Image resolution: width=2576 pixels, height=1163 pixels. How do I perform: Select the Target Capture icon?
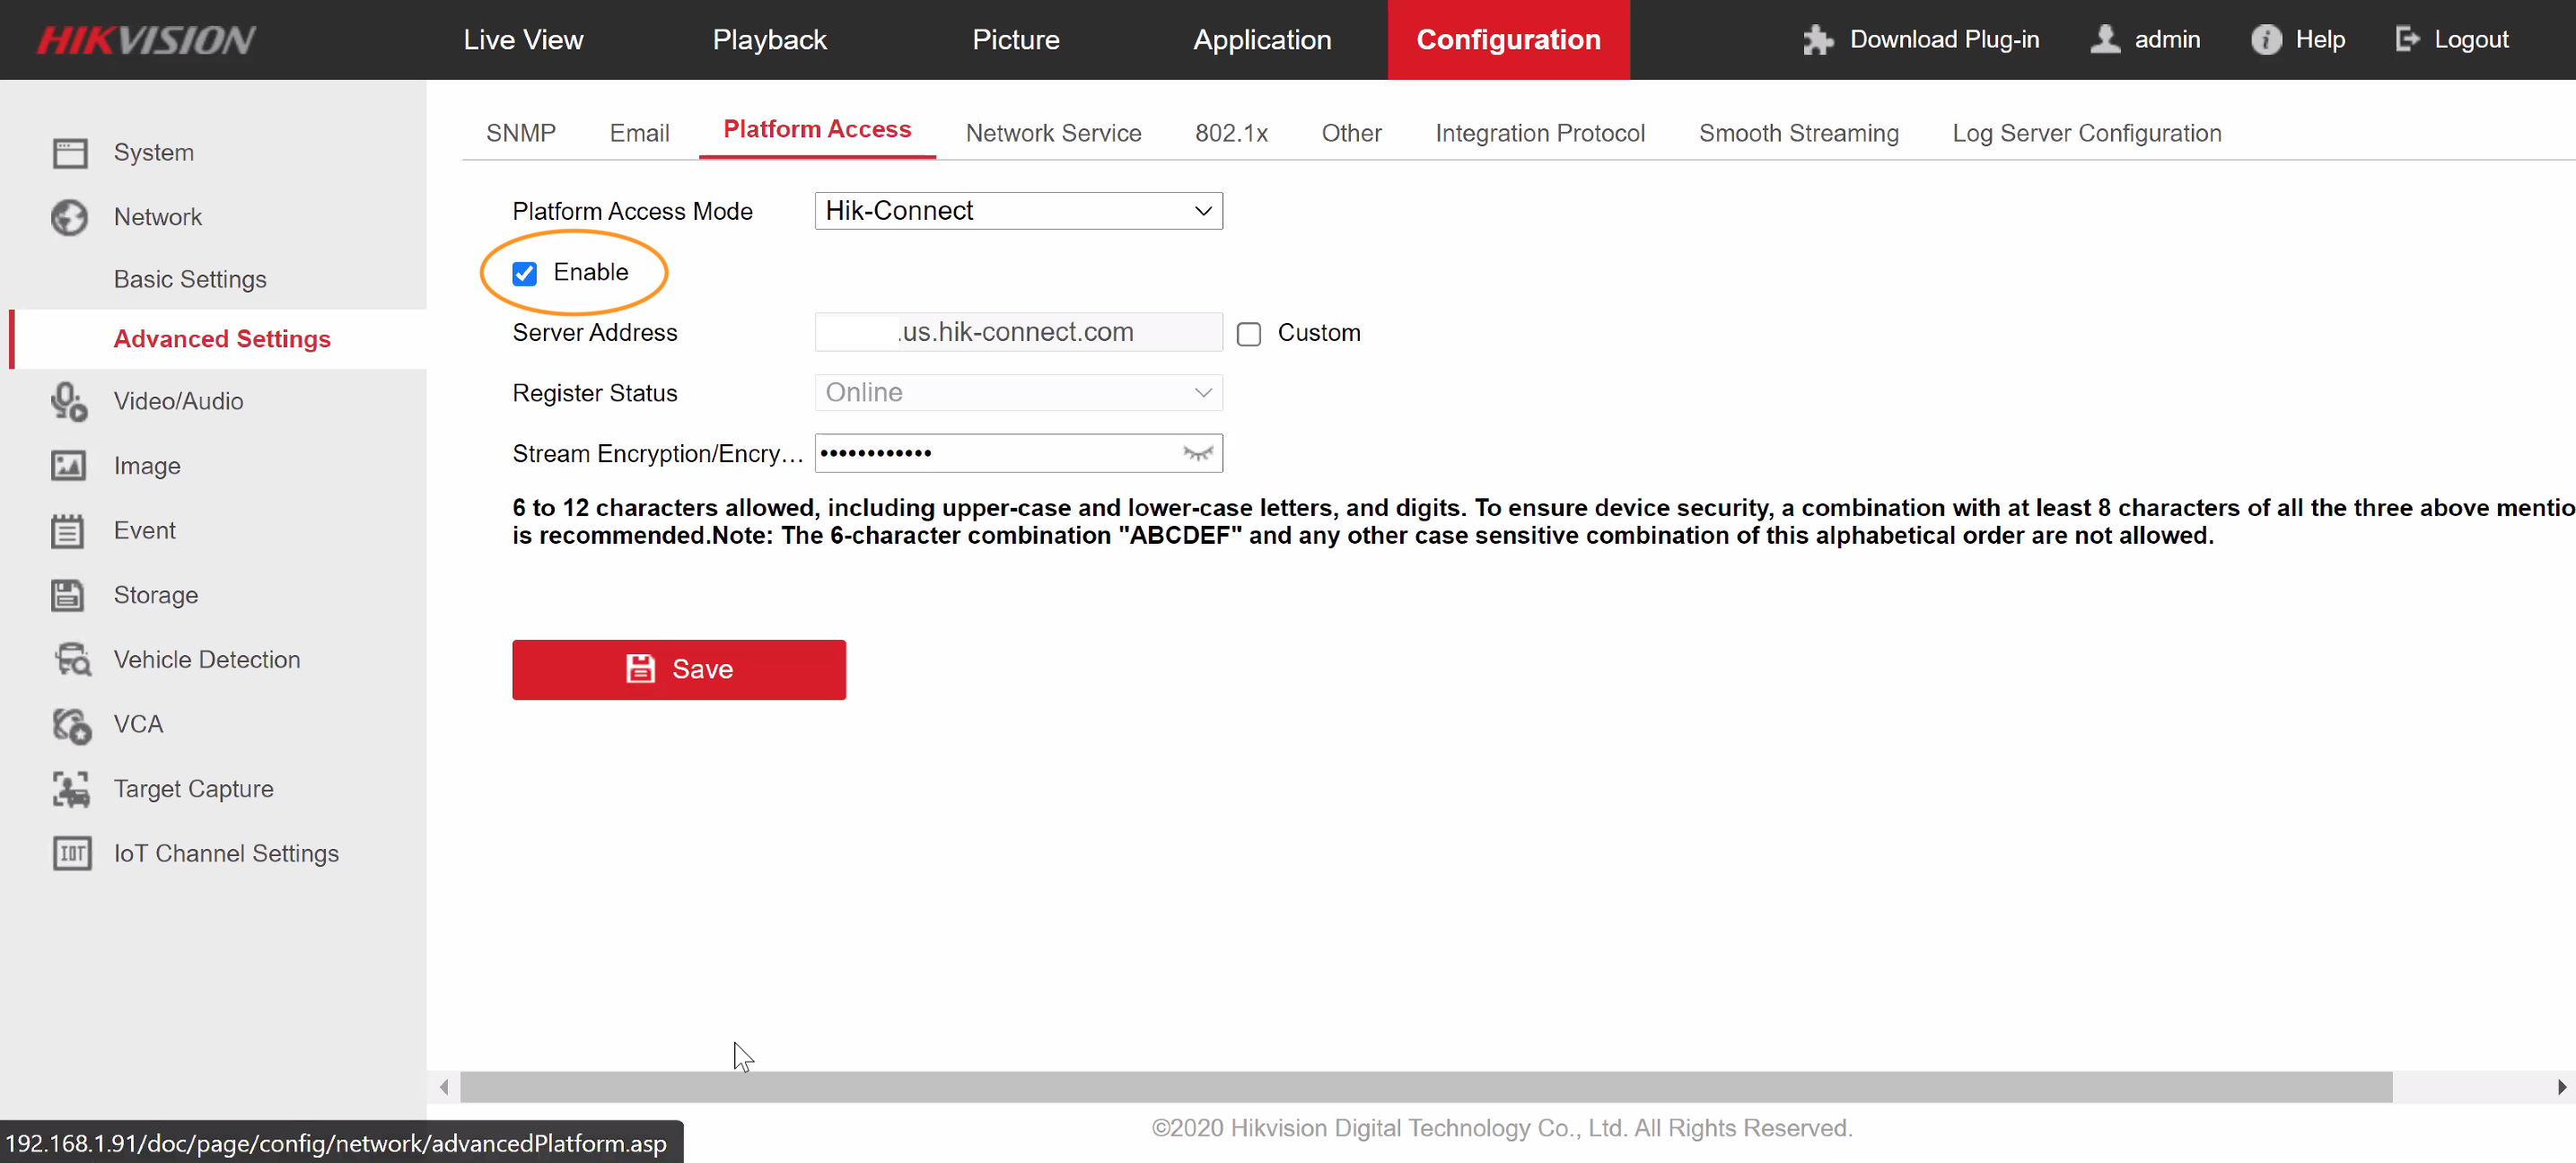click(x=70, y=789)
